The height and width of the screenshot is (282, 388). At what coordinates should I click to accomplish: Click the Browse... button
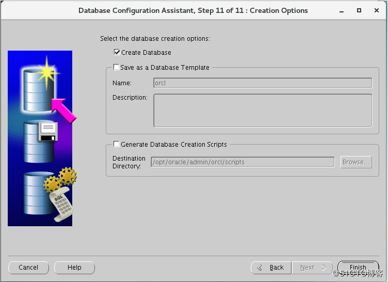coord(356,162)
